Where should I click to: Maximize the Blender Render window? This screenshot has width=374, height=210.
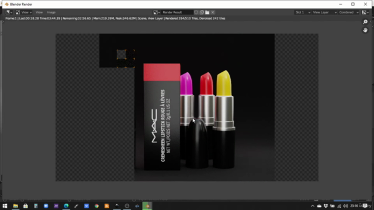coord(353,4)
